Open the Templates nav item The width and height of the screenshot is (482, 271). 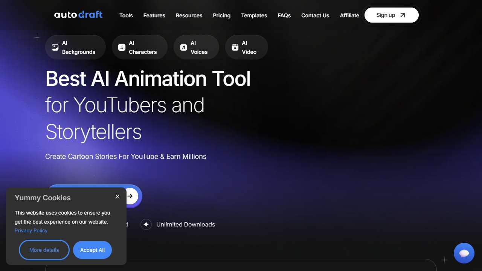coord(254,15)
